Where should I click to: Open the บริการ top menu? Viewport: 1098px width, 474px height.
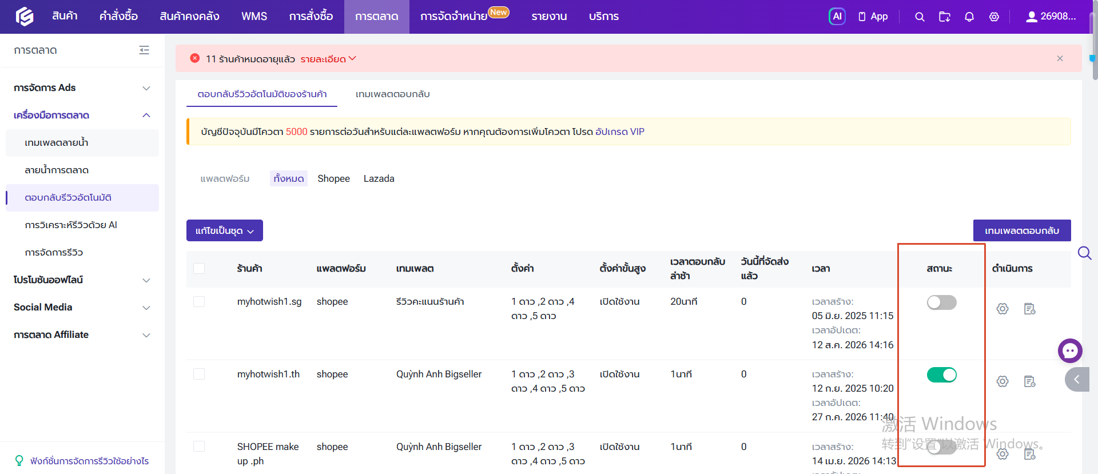(x=604, y=17)
